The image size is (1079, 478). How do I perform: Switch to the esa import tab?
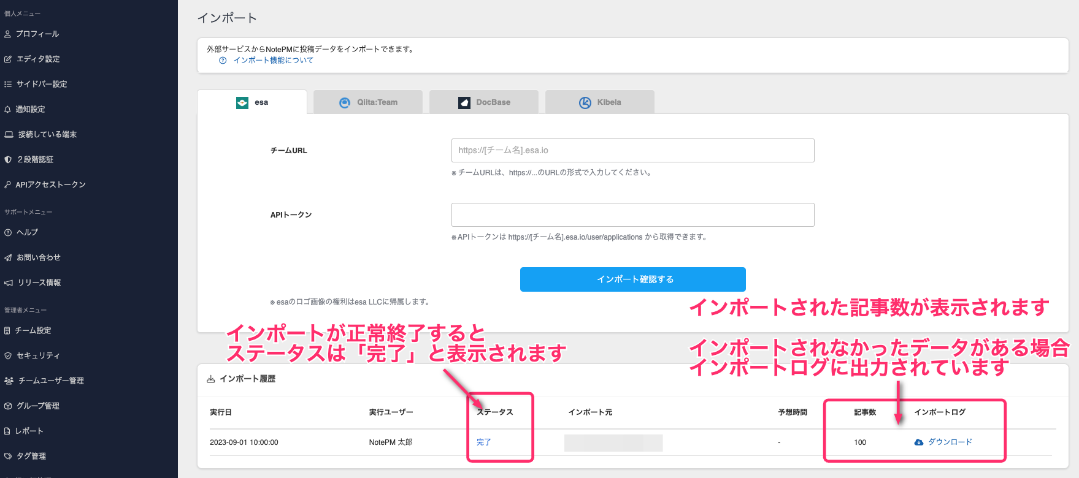[x=252, y=102]
